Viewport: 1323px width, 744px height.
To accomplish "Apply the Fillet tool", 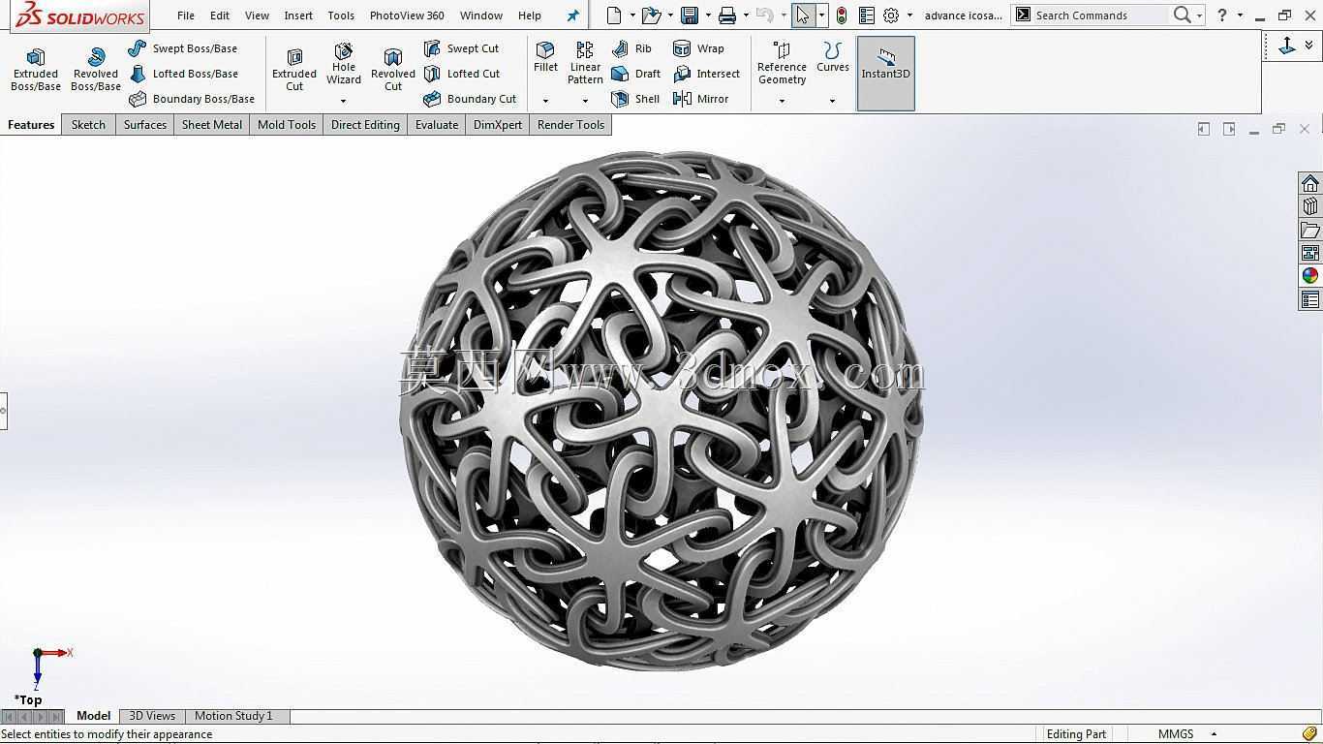I will (545, 58).
